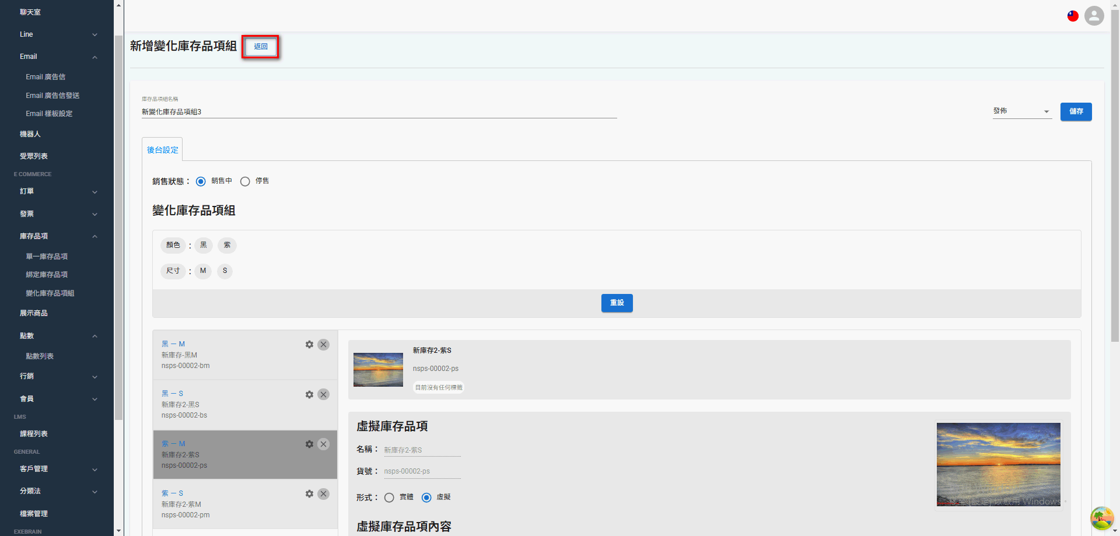This screenshot has width=1120, height=536.
Task: Click the 目前沒有任何標籤 tag chip
Action: (439, 388)
